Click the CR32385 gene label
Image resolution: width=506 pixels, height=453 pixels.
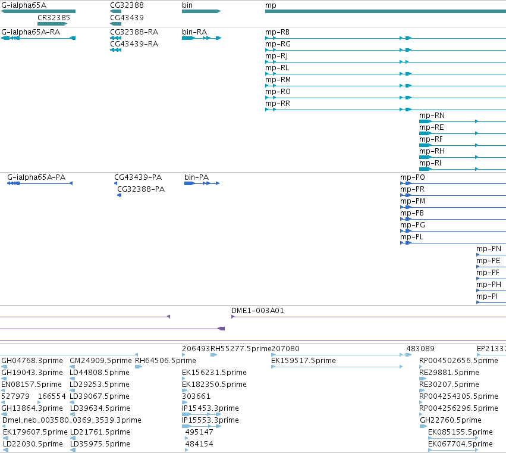[x=54, y=18]
